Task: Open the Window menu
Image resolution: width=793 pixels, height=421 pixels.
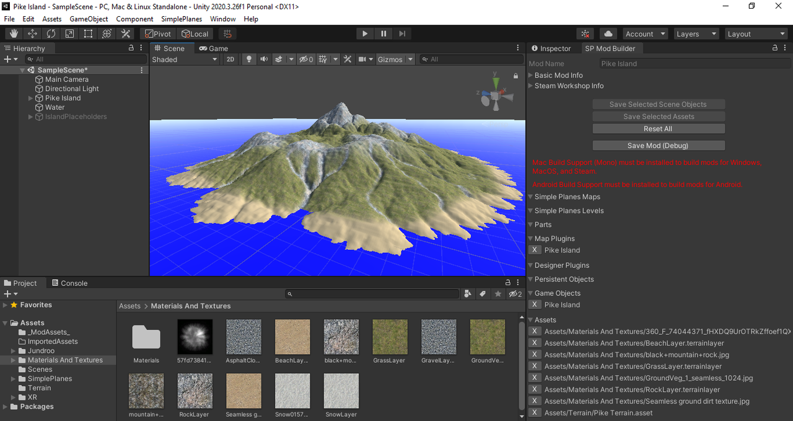Action: coord(222,19)
